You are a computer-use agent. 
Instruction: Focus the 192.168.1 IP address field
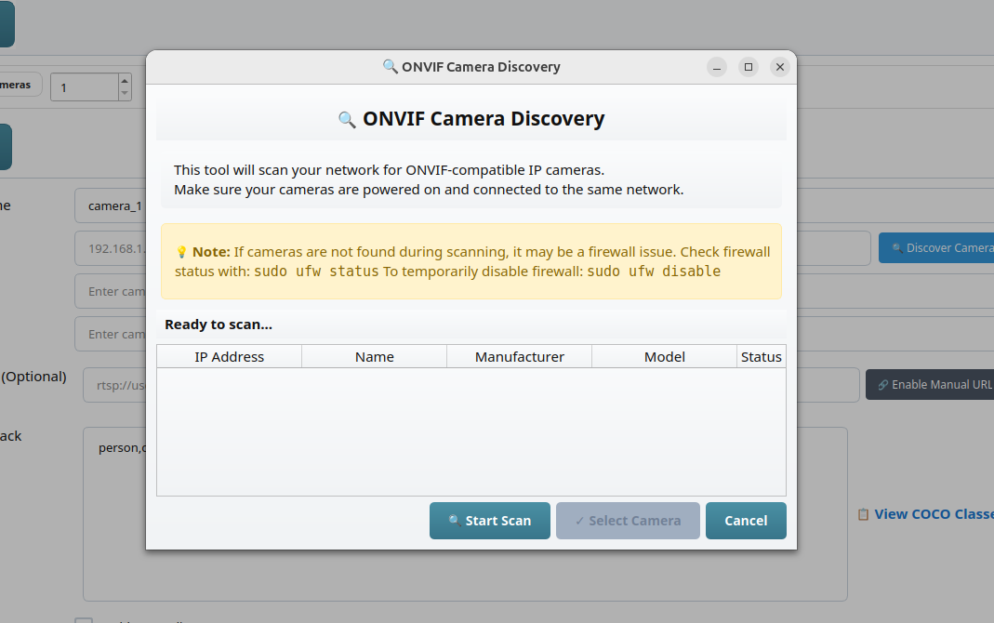click(110, 249)
